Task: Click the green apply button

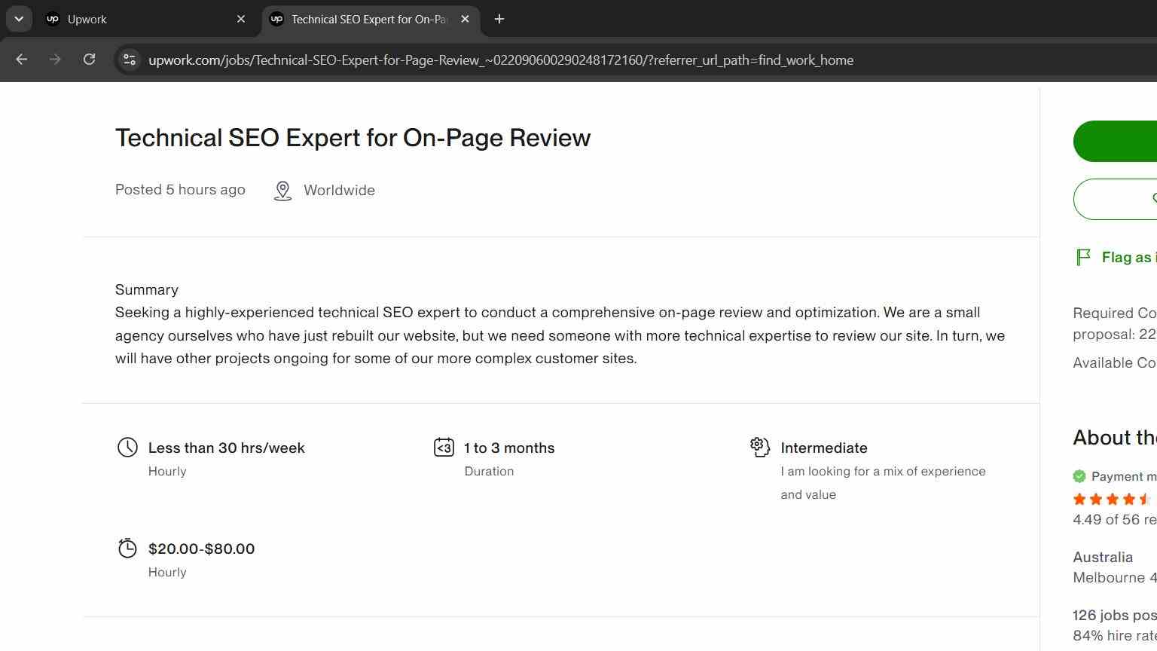Action: pos(1115,141)
